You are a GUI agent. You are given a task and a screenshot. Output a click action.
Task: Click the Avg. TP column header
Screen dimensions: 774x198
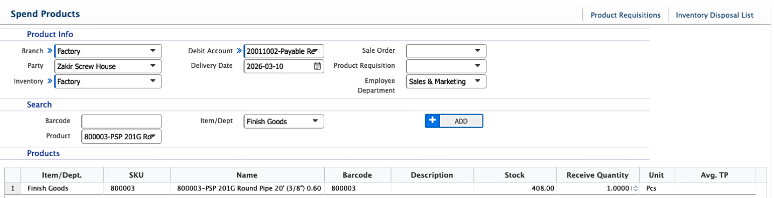pos(714,175)
